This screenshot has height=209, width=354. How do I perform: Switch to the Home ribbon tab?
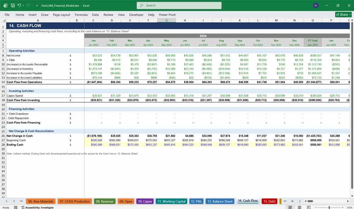pyautogui.click(x=20, y=14)
